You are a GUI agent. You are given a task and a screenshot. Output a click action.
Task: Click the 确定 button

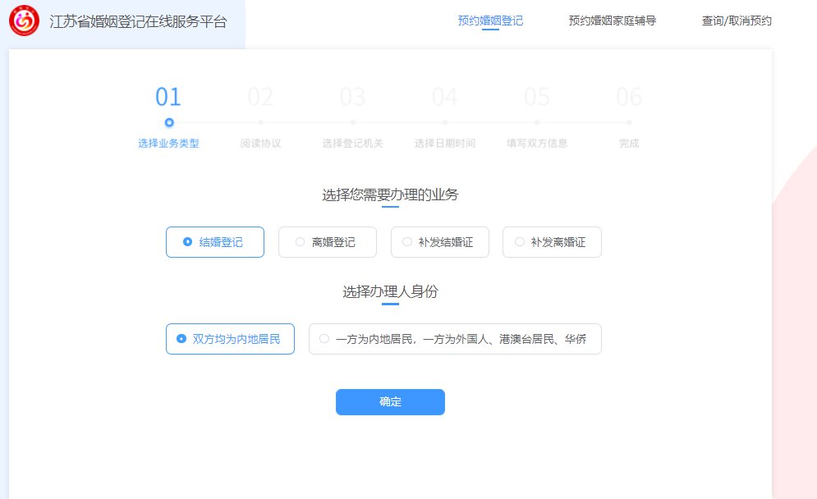[x=390, y=402]
